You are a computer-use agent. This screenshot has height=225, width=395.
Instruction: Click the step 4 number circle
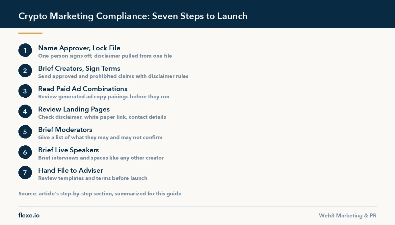click(x=25, y=112)
